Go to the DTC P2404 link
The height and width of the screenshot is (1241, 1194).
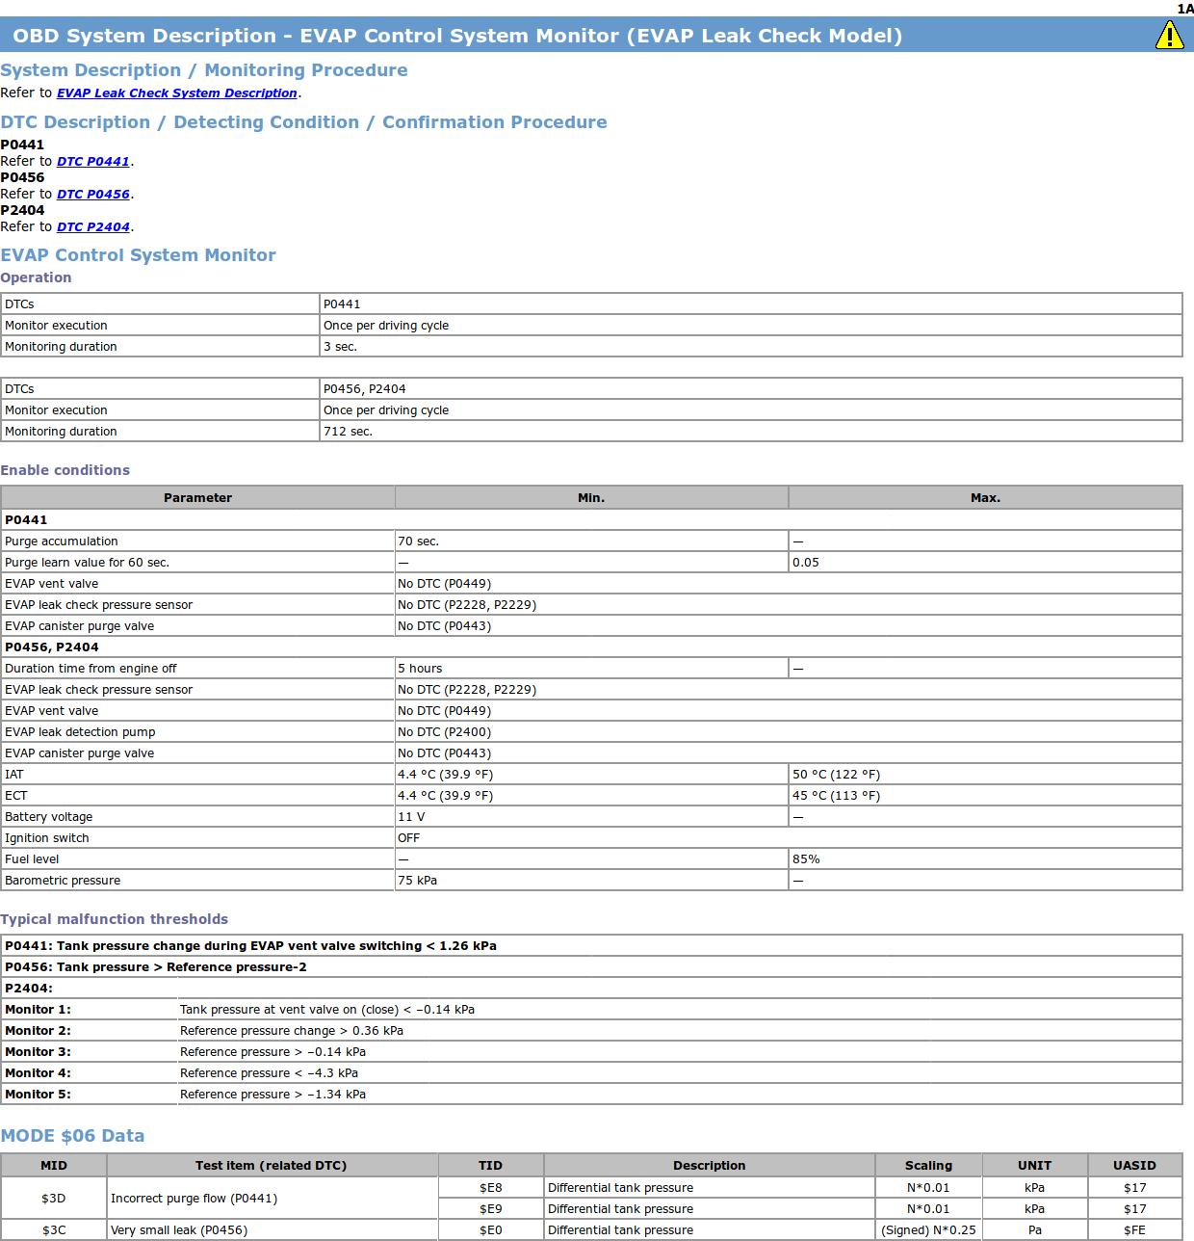coord(92,227)
